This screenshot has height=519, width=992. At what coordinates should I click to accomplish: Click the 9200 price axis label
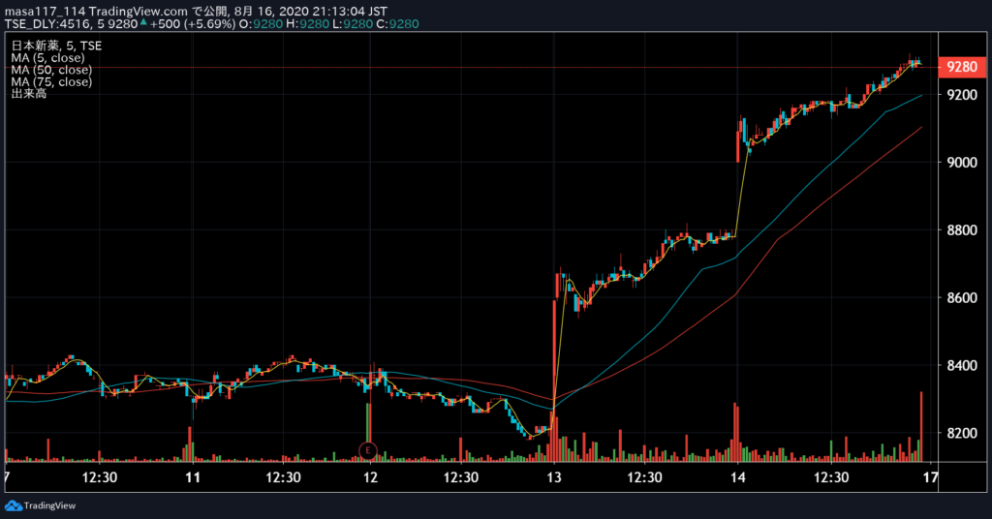coord(962,95)
